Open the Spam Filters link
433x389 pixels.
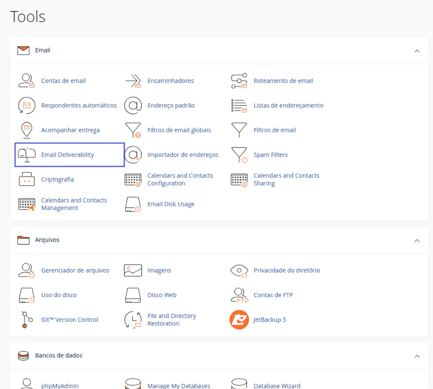[270, 155]
